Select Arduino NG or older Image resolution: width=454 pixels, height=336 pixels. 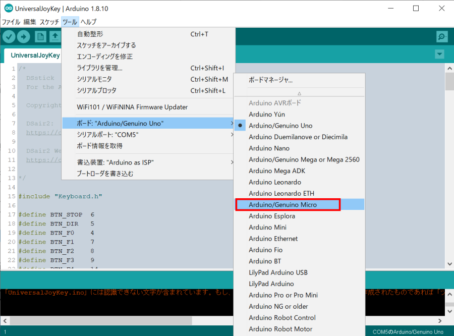pyautogui.click(x=299, y=306)
